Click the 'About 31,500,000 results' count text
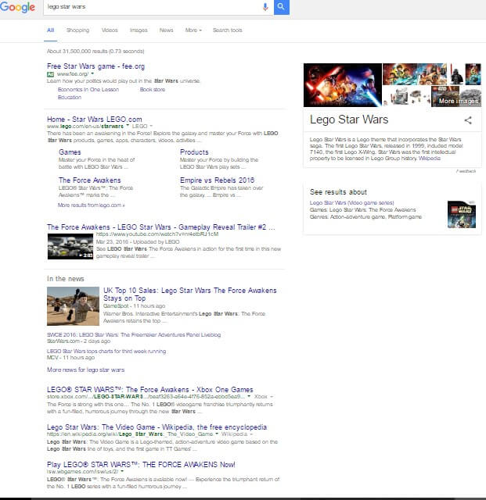The image size is (486, 500). [95, 51]
